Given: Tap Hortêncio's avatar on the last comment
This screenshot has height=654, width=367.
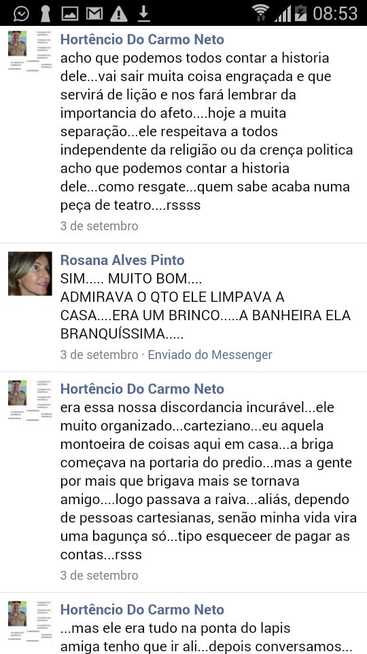Looking at the screenshot, I should (x=30, y=621).
